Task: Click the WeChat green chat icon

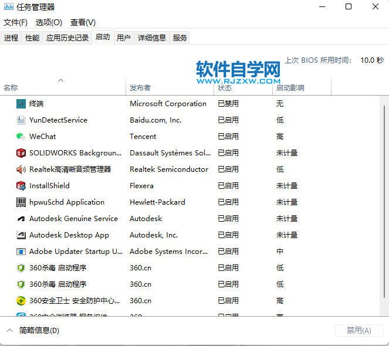Action: click(x=21, y=137)
